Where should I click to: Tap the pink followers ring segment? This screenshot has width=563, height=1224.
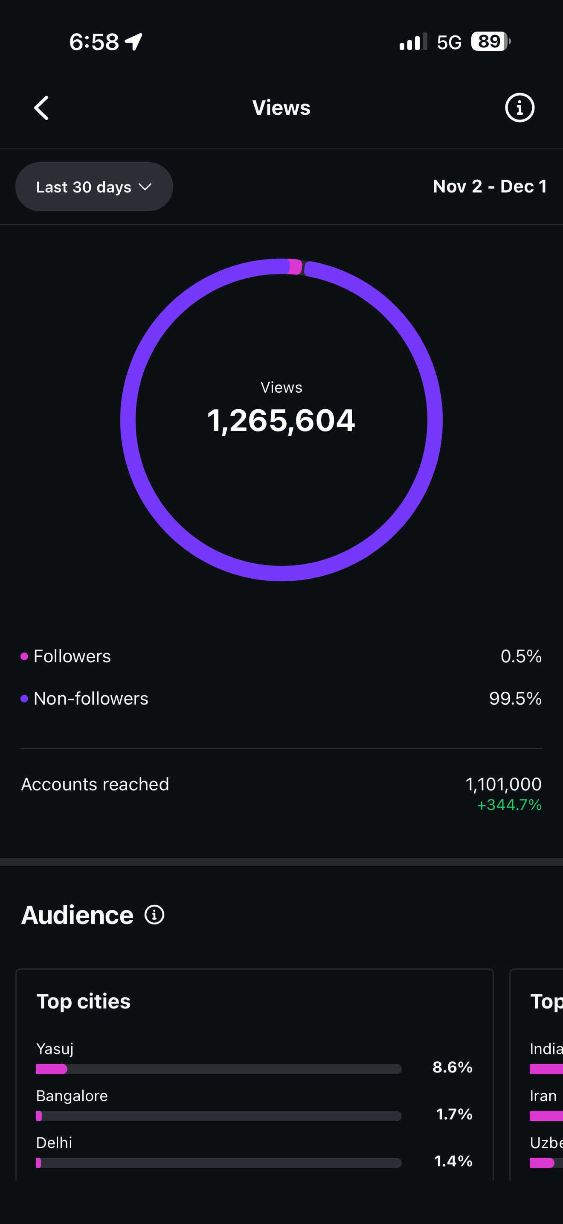pyautogui.click(x=295, y=267)
